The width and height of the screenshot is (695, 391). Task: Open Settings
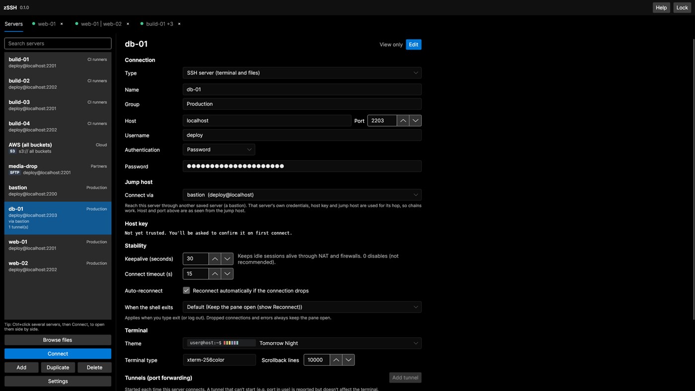58,381
